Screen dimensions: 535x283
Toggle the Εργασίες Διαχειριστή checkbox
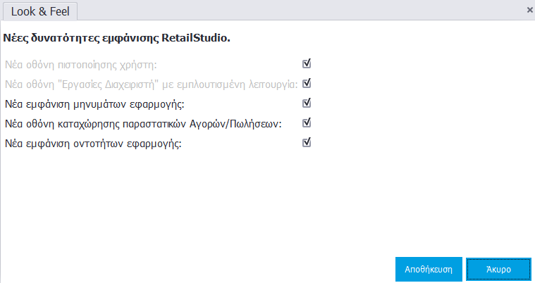pyautogui.click(x=307, y=84)
